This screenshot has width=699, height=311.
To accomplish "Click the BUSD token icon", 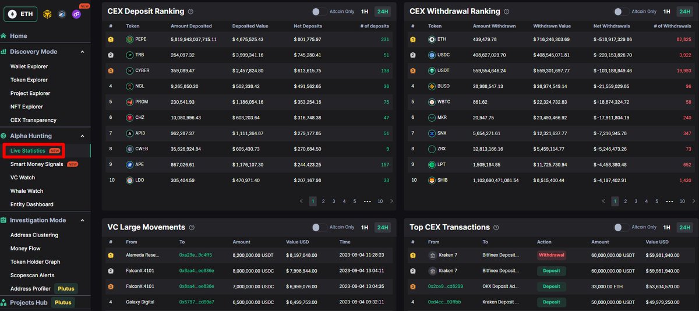I will [x=432, y=86].
